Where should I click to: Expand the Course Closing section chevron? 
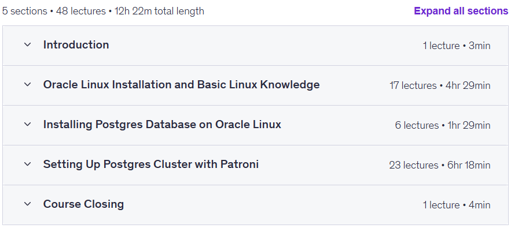pyautogui.click(x=28, y=204)
